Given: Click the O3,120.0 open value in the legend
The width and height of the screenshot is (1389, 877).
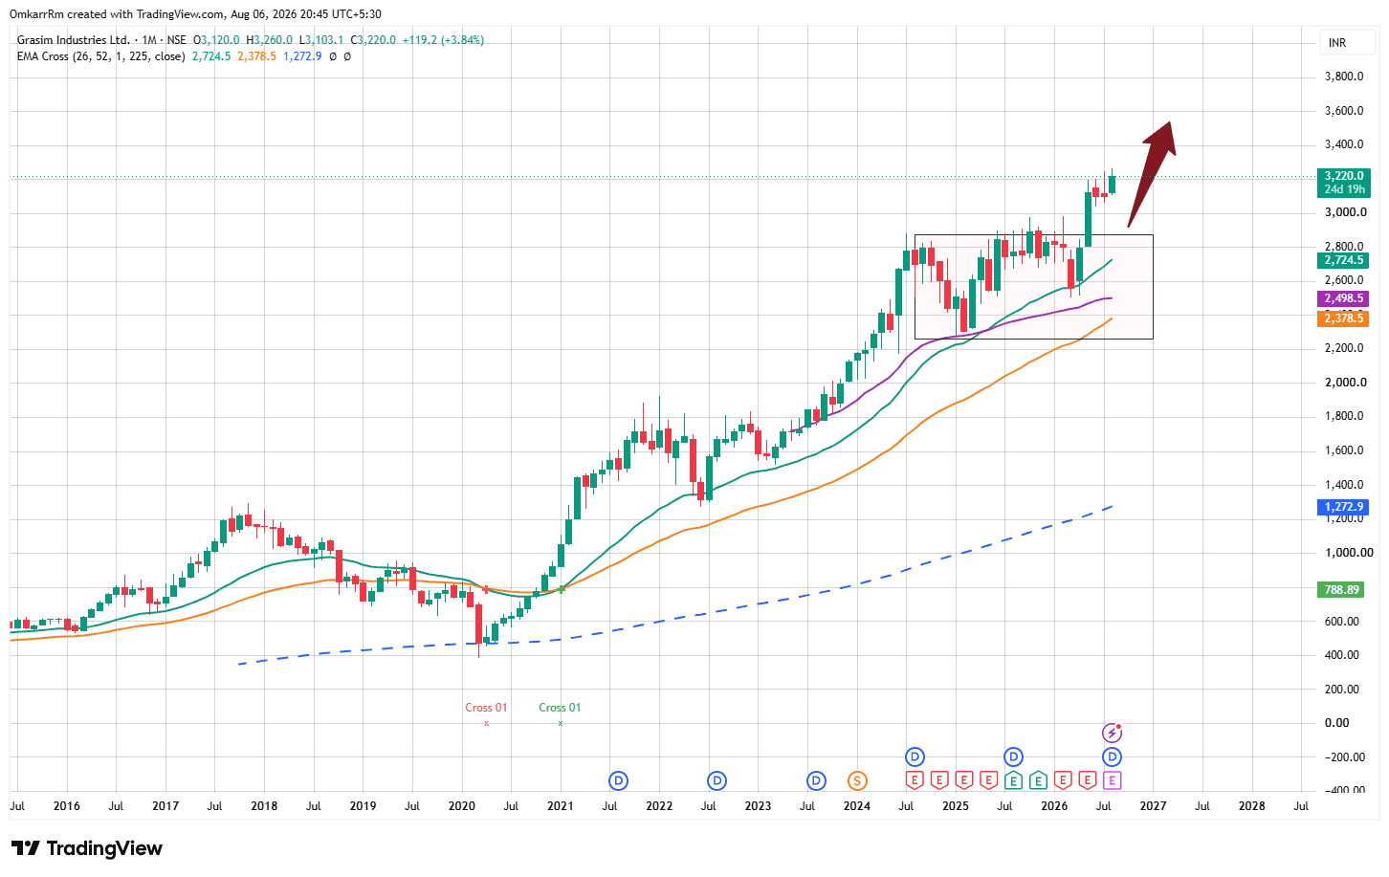Looking at the screenshot, I should click(217, 40).
